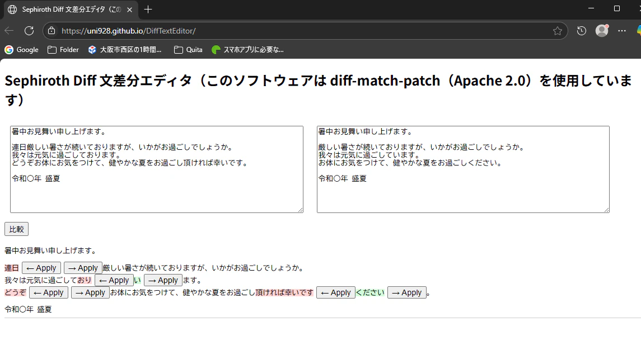The height and width of the screenshot is (350, 641).
Task: Open the Quita bookmark folder
Action: 188,49
